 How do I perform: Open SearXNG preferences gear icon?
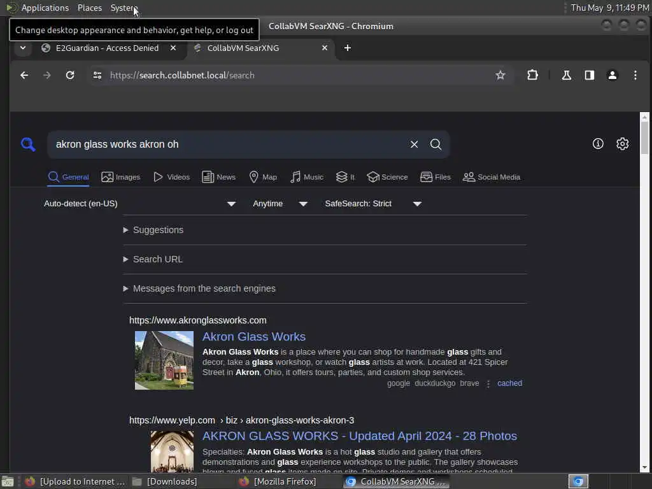(623, 144)
